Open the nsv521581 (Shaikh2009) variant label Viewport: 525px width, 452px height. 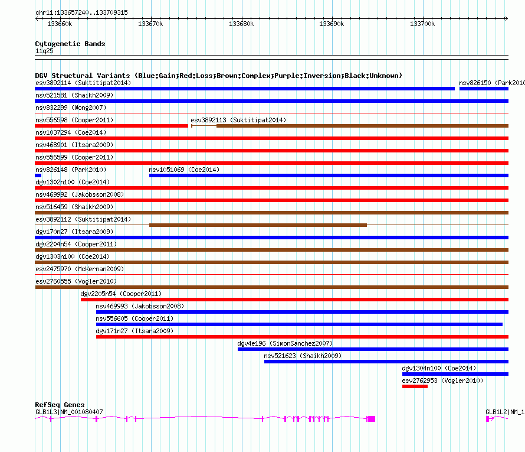74,95
